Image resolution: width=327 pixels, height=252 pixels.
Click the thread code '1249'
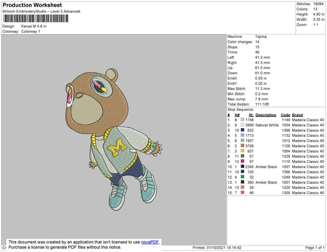tap(286, 177)
